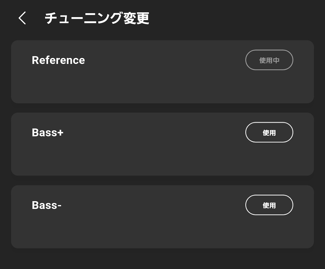325x269 pixels.
Task: Click the Bass+ label text
Action: tap(47, 133)
